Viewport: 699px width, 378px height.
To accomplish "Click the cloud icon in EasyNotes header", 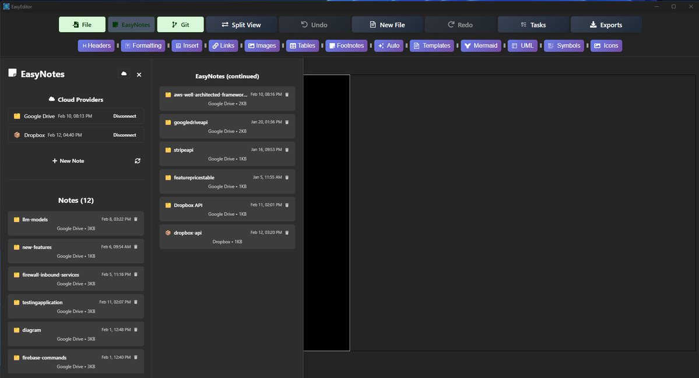I will (x=124, y=73).
